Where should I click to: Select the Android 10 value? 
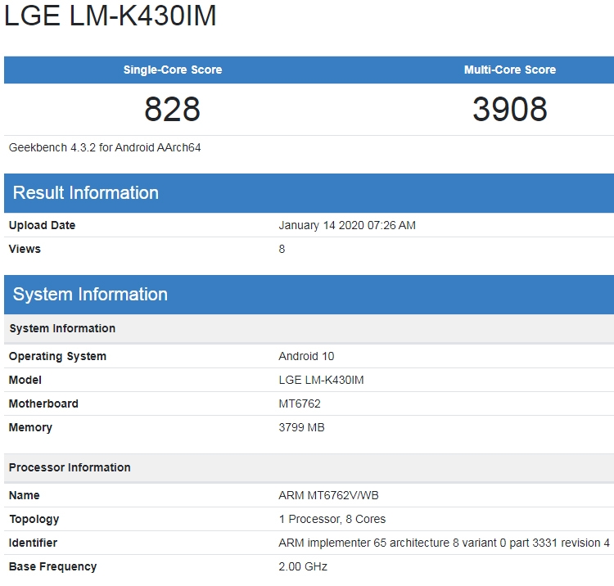pyautogui.click(x=306, y=356)
